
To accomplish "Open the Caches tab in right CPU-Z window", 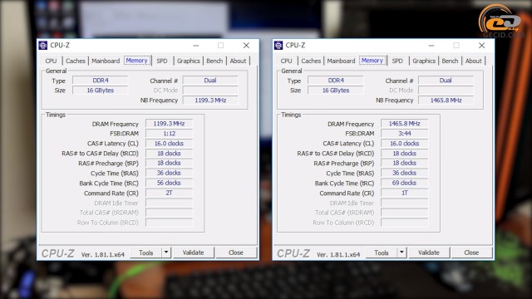I will (x=311, y=61).
